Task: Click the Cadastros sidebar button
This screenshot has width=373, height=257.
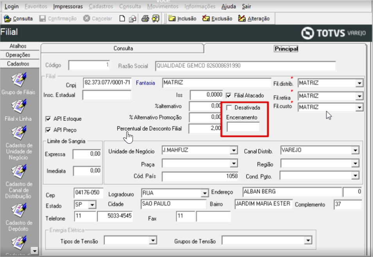Action: pos(18,64)
